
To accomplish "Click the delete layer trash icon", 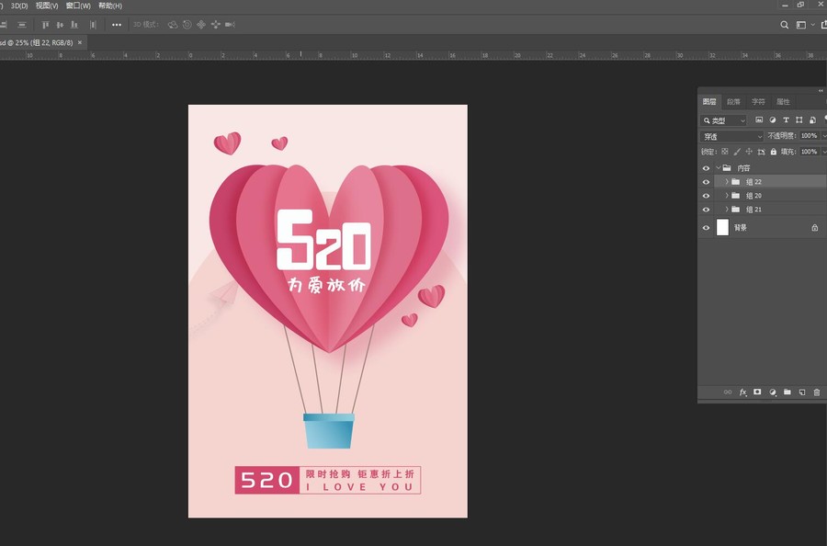I will point(817,392).
